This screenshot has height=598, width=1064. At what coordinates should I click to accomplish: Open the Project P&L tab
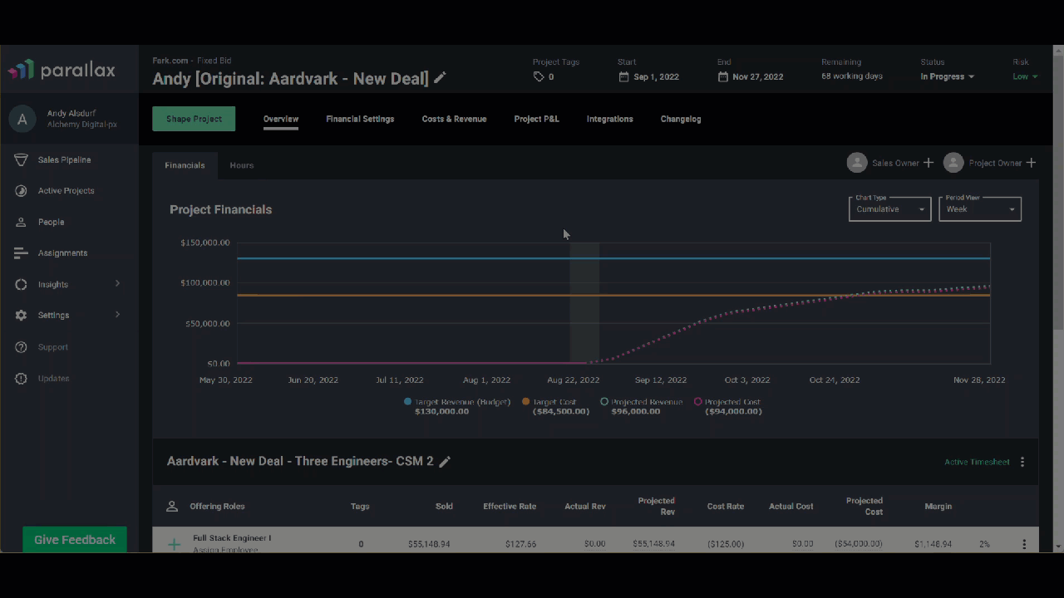point(536,119)
